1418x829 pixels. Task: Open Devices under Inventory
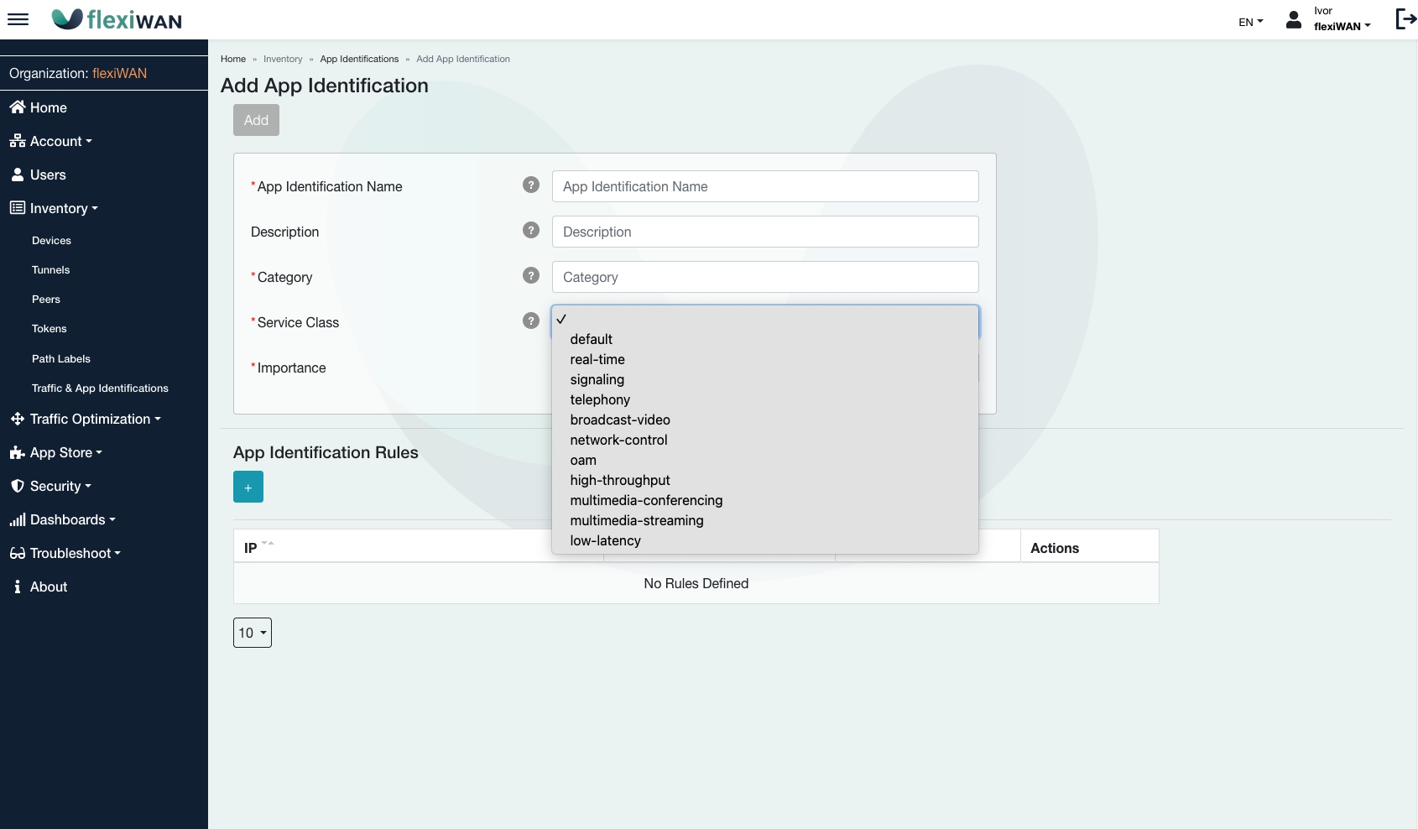point(51,241)
